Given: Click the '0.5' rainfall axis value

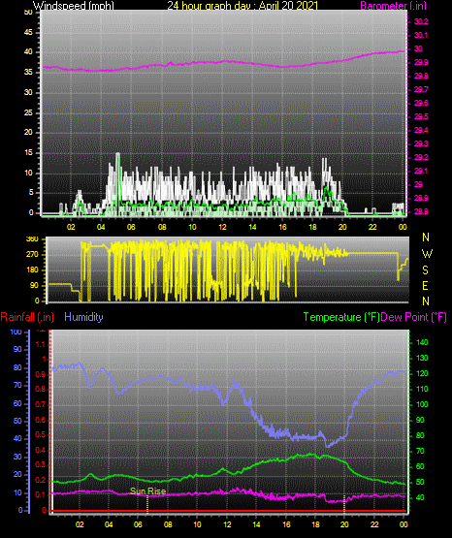Looking at the screenshot, I should [41, 434].
